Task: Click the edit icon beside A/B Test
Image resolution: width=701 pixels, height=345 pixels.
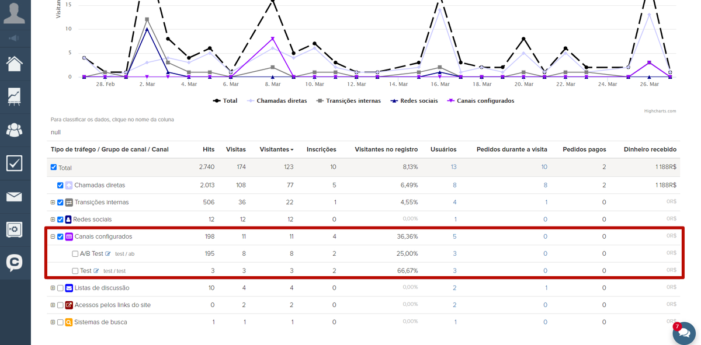Action: click(108, 254)
